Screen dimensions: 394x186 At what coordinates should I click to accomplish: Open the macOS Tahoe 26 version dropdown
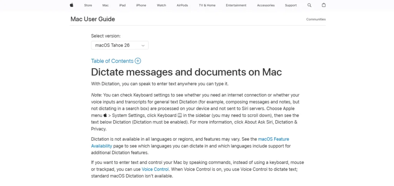pyautogui.click(x=120, y=45)
